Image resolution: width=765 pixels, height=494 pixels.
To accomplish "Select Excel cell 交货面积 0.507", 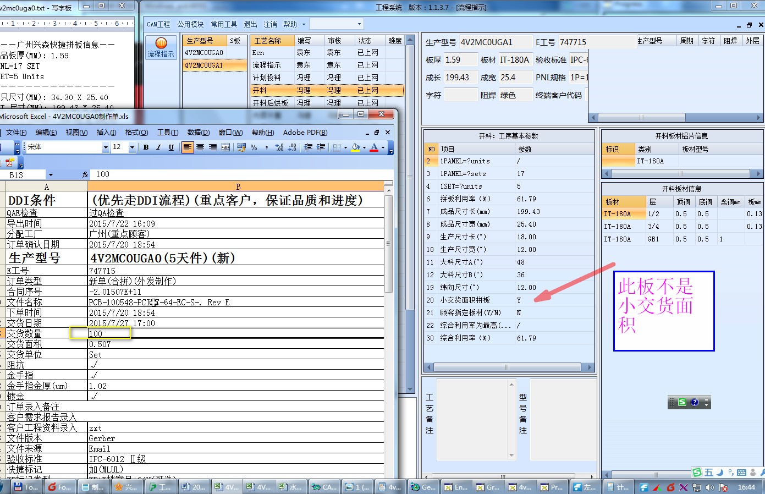I will point(236,344).
